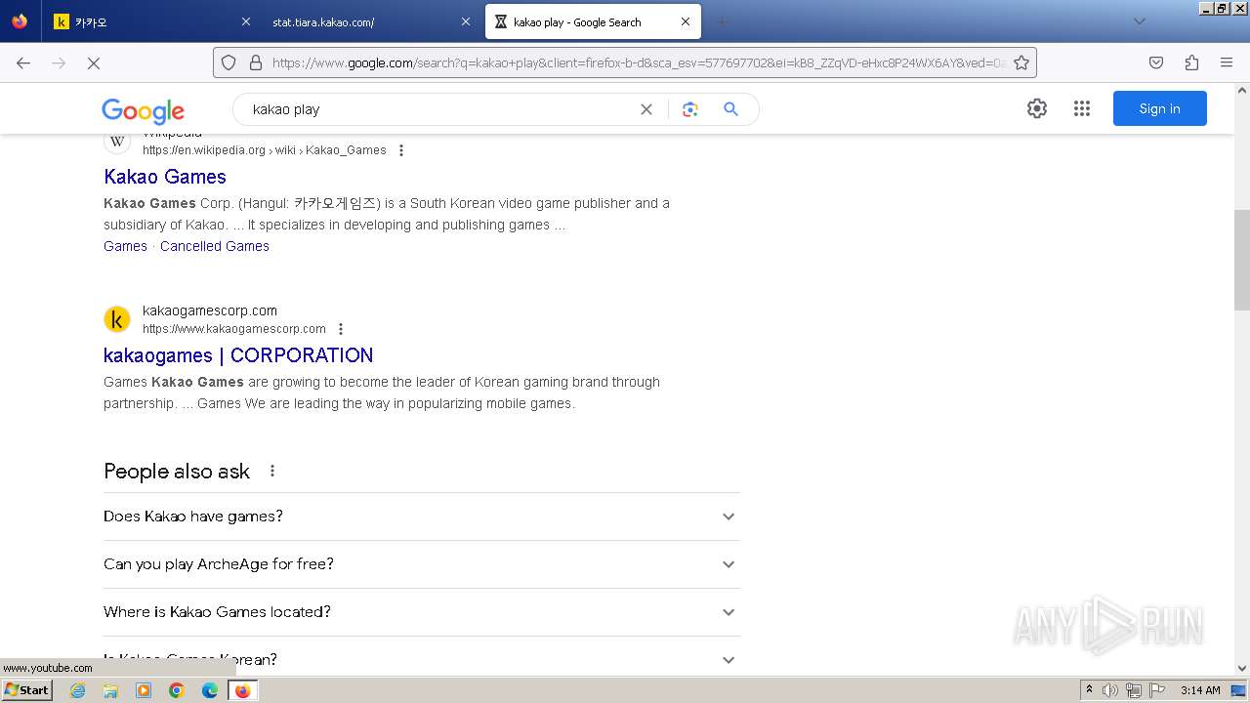1250x703 pixels.
Task: Go back with the browser back arrow
Action: 23,62
